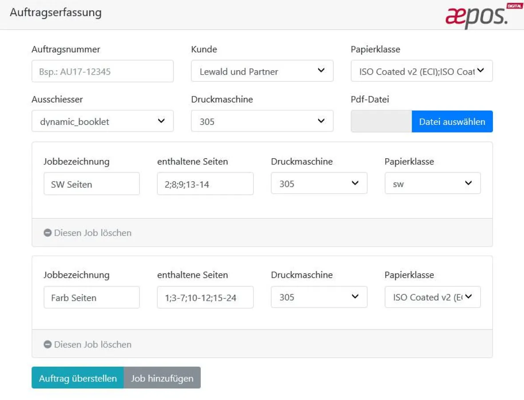Click the chevron on the top Papierklasse dropdown
The height and width of the screenshot is (400, 524).
480,71
